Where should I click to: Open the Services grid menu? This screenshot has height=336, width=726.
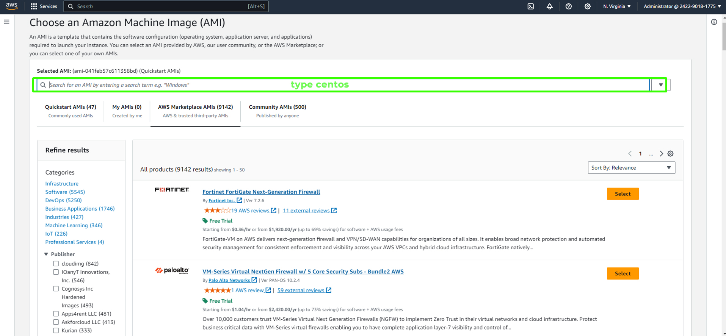click(44, 6)
